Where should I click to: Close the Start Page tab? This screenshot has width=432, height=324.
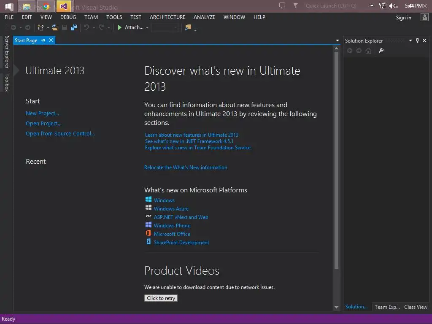pyautogui.click(x=51, y=40)
